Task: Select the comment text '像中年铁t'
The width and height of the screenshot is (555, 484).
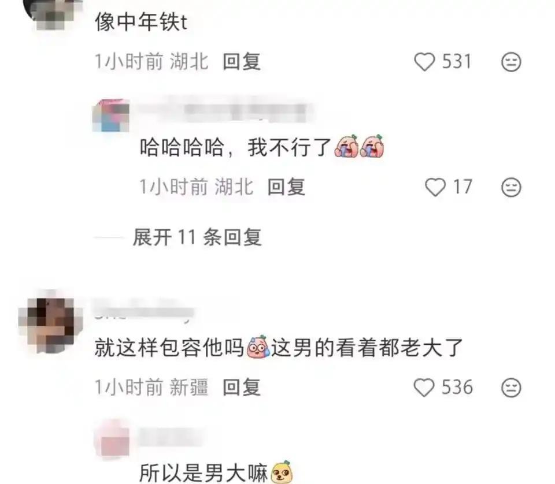Action: tap(141, 22)
